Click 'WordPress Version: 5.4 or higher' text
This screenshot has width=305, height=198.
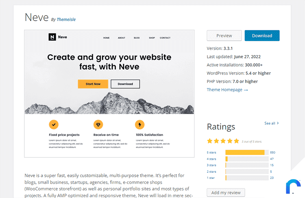(x=239, y=73)
